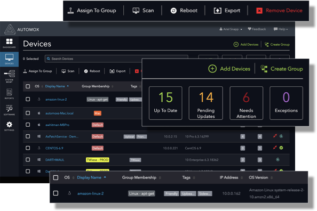The height and width of the screenshot is (211, 317).
Task: Click the Scan monitor icon in top toolbar
Action: coord(136,11)
